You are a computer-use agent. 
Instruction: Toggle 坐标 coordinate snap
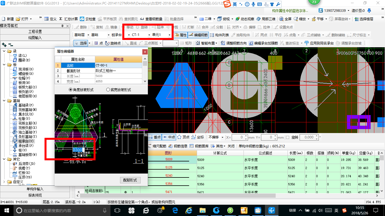click(x=198, y=137)
